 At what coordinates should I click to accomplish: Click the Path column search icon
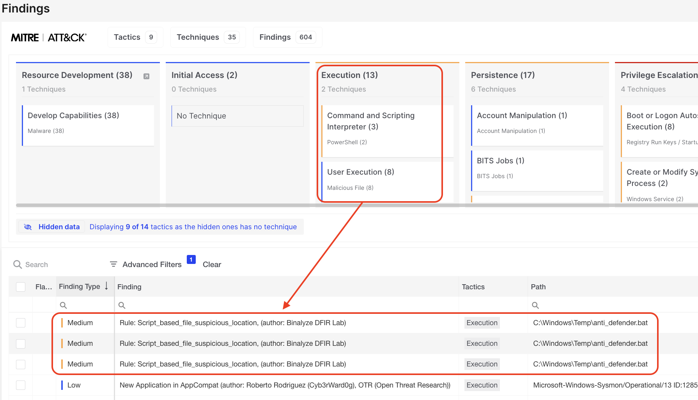tap(535, 305)
